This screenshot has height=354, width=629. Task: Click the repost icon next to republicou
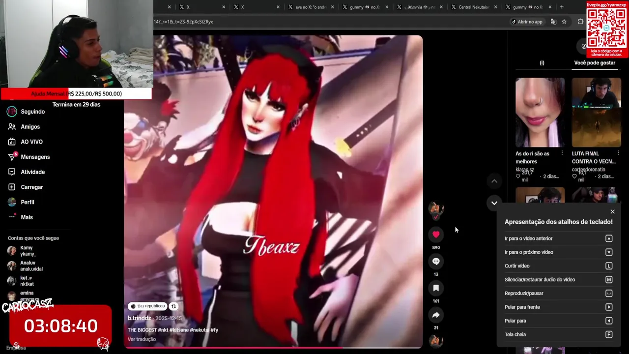[x=173, y=306]
